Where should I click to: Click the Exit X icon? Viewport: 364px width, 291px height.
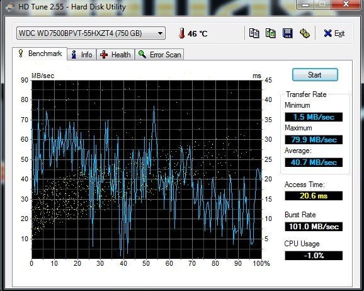[327, 33]
